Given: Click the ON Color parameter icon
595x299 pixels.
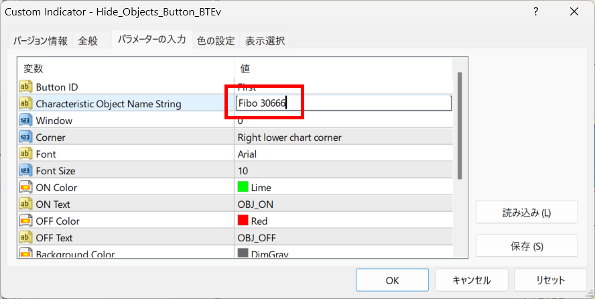Looking at the screenshot, I should pos(25,188).
